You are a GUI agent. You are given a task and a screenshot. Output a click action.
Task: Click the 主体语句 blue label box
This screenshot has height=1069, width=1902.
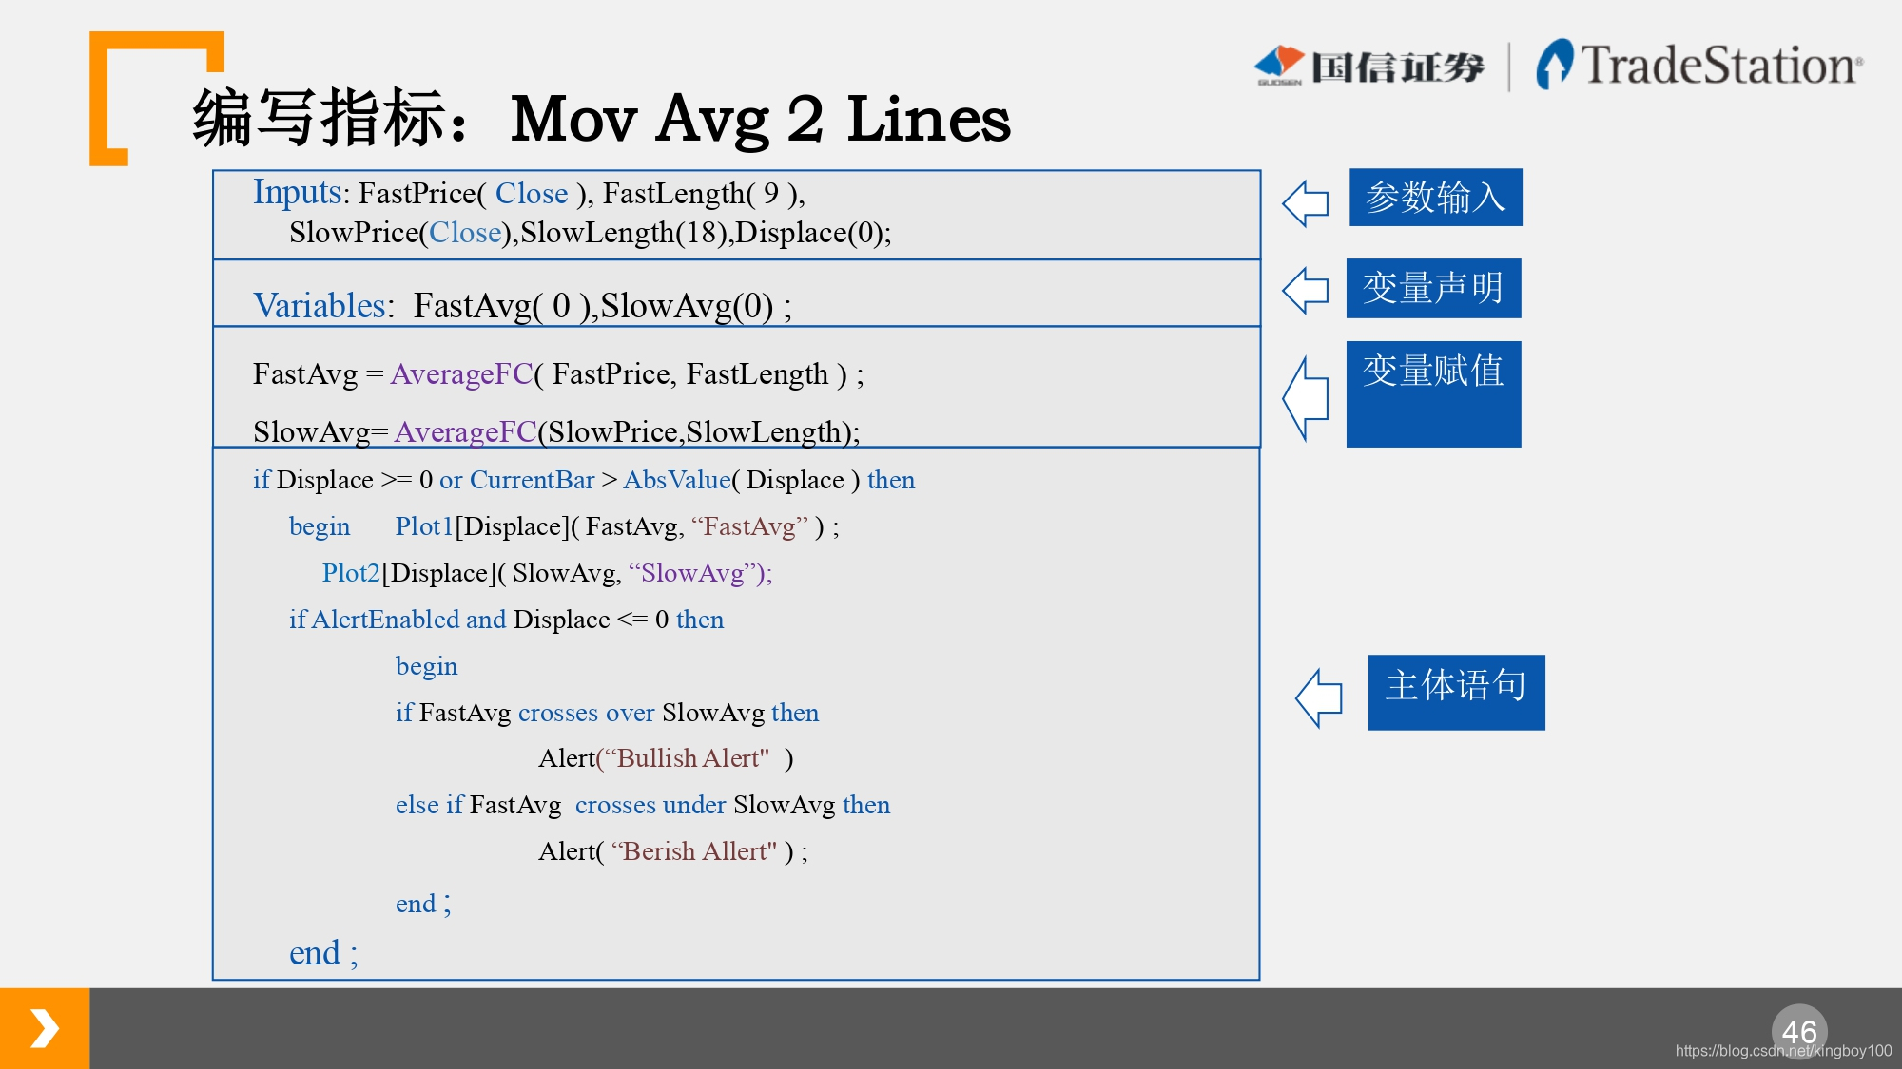[1456, 692]
